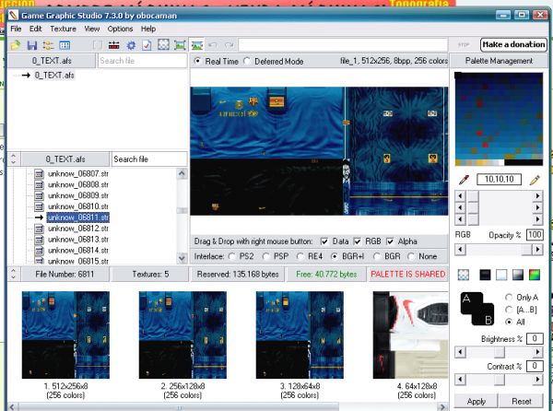This screenshot has height=411, width=553.
Task: Uncheck the Alpha checkbox
Action: tap(390, 241)
